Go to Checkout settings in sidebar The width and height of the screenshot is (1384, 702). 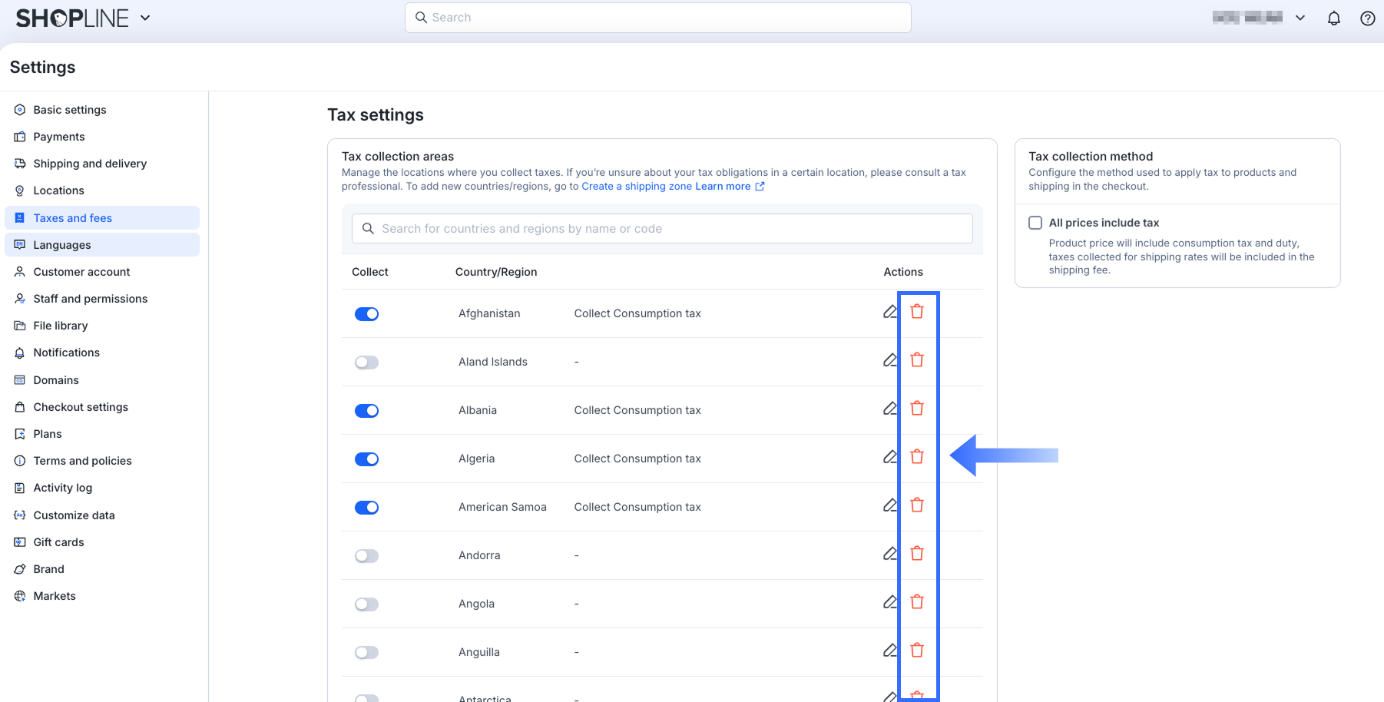(x=81, y=407)
